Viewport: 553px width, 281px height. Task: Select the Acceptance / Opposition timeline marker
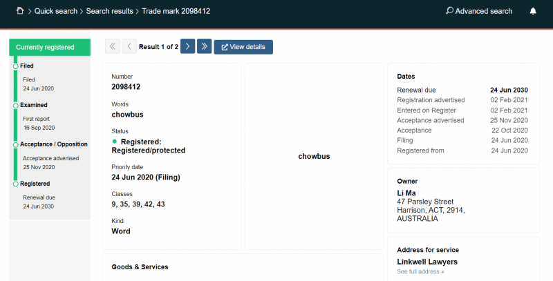pos(15,145)
